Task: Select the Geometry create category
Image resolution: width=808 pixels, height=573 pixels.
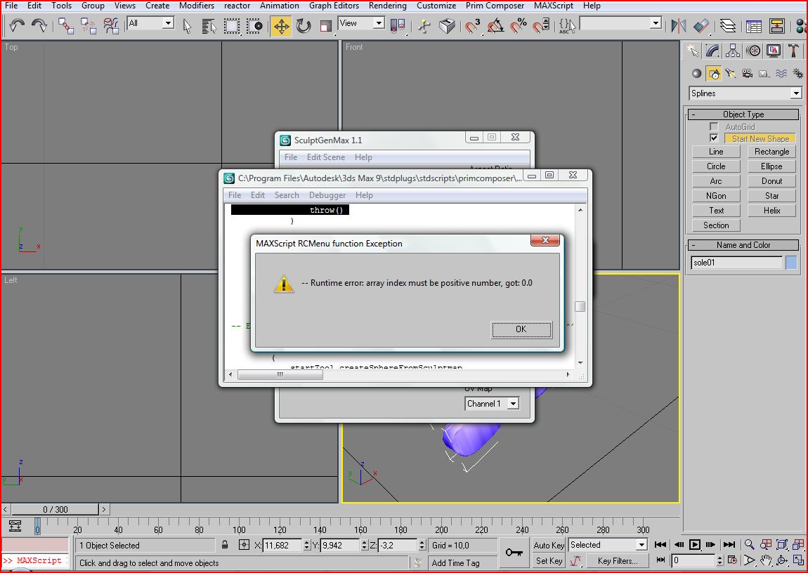Action: click(697, 74)
